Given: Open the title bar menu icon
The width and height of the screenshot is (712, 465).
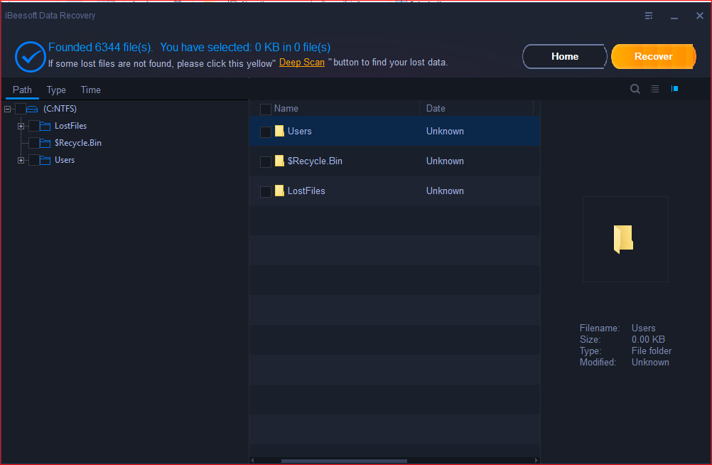Looking at the screenshot, I should [649, 16].
